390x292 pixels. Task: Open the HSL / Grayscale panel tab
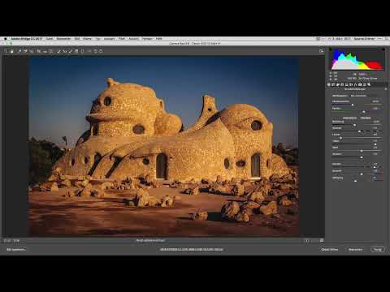click(342, 84)
